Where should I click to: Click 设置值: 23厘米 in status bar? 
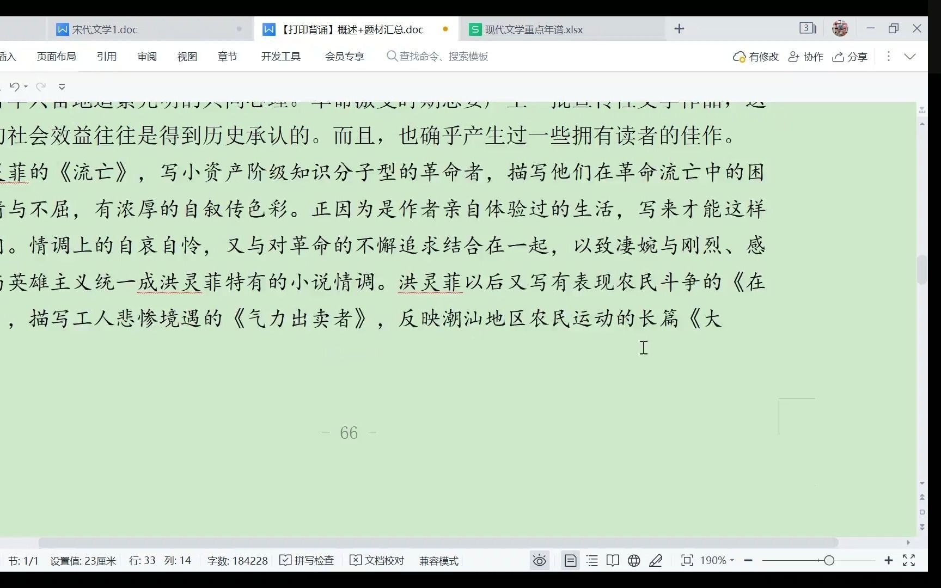[83, 561]
